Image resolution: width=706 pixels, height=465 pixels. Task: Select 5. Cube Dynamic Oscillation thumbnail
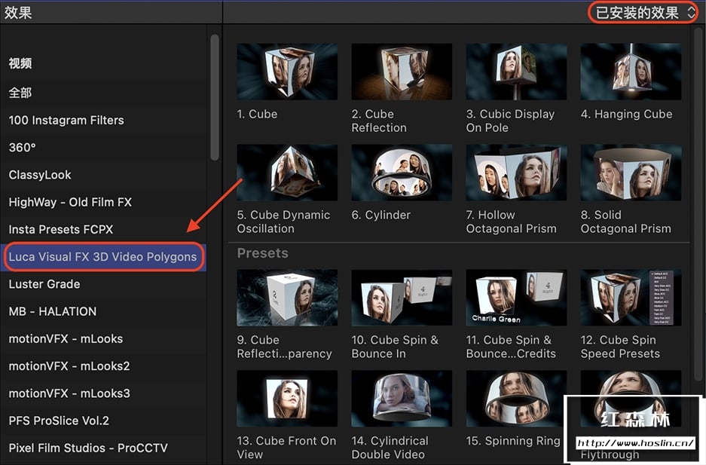(287, 173)
